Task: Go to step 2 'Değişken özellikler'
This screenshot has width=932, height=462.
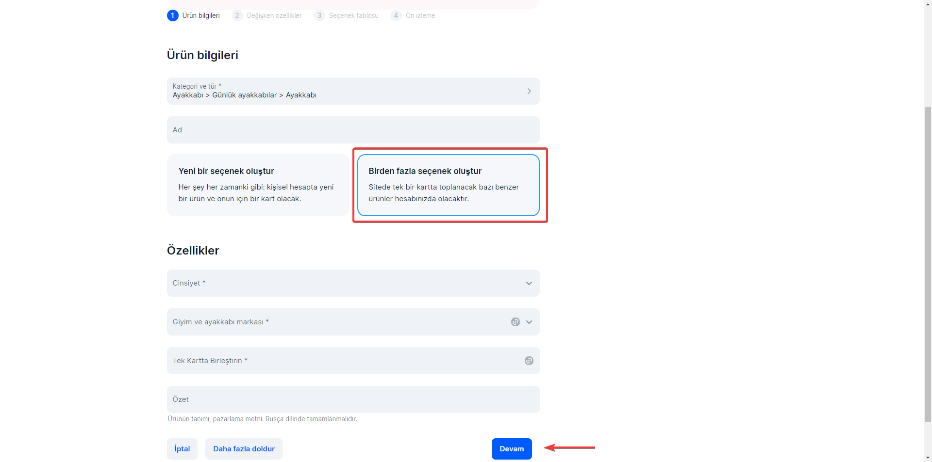Action: [x=267, y=16]
